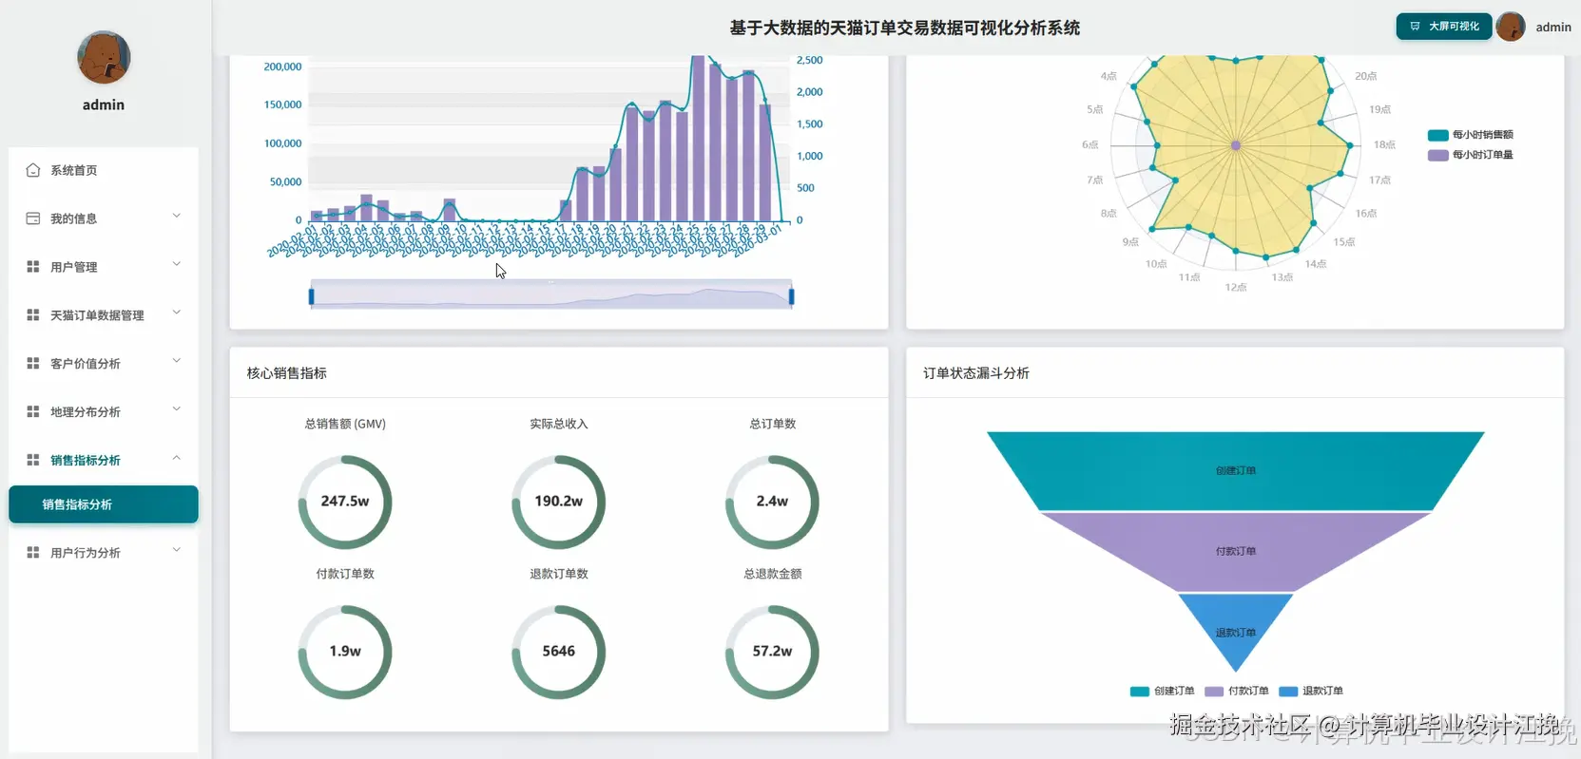
Task: Click the 18点 radar axis label
Action: click(1384, 144)
